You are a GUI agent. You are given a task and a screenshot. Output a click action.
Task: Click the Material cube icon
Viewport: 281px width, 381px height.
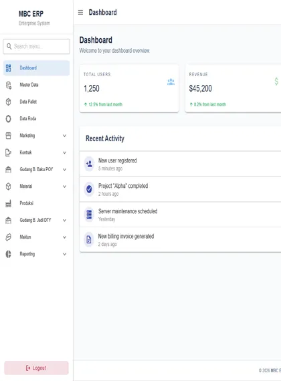click(8, 186)
